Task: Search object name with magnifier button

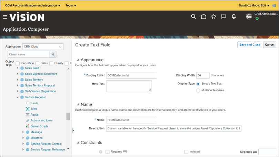Action: click(x=53, y=54)
